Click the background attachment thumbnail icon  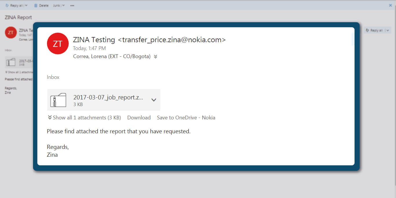11,62
